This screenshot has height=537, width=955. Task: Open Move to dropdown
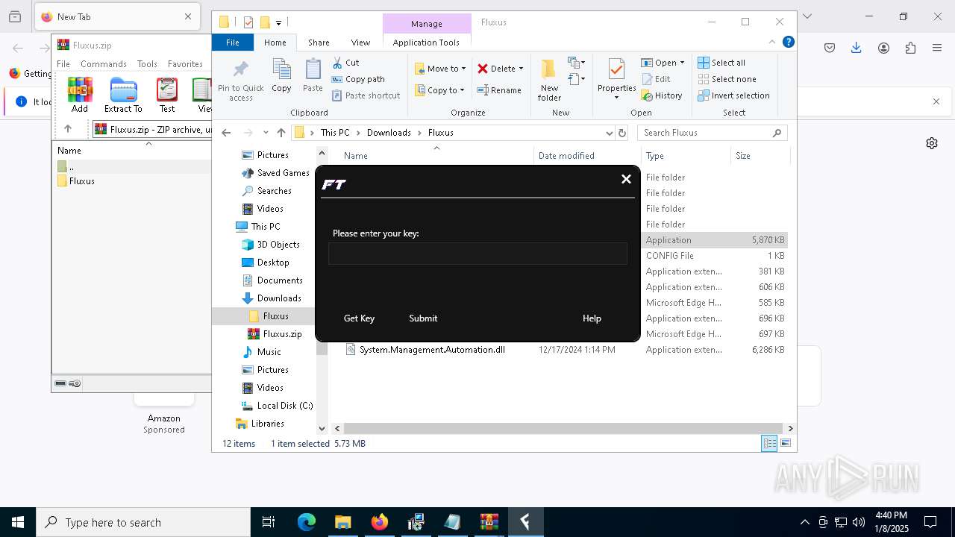coord(440,69)
